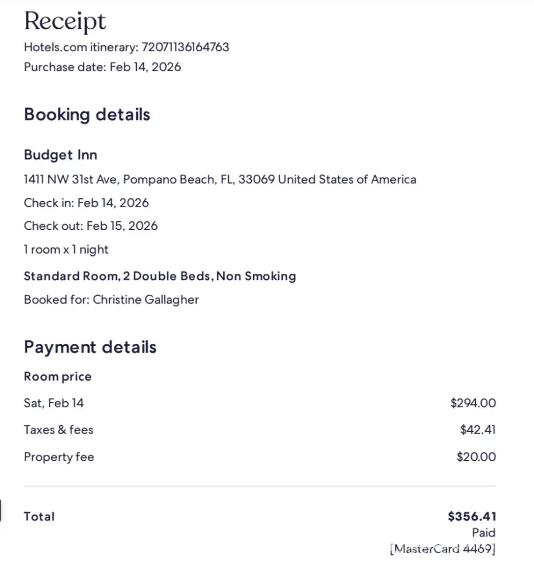Click the $294.00 room price amount

473,403
